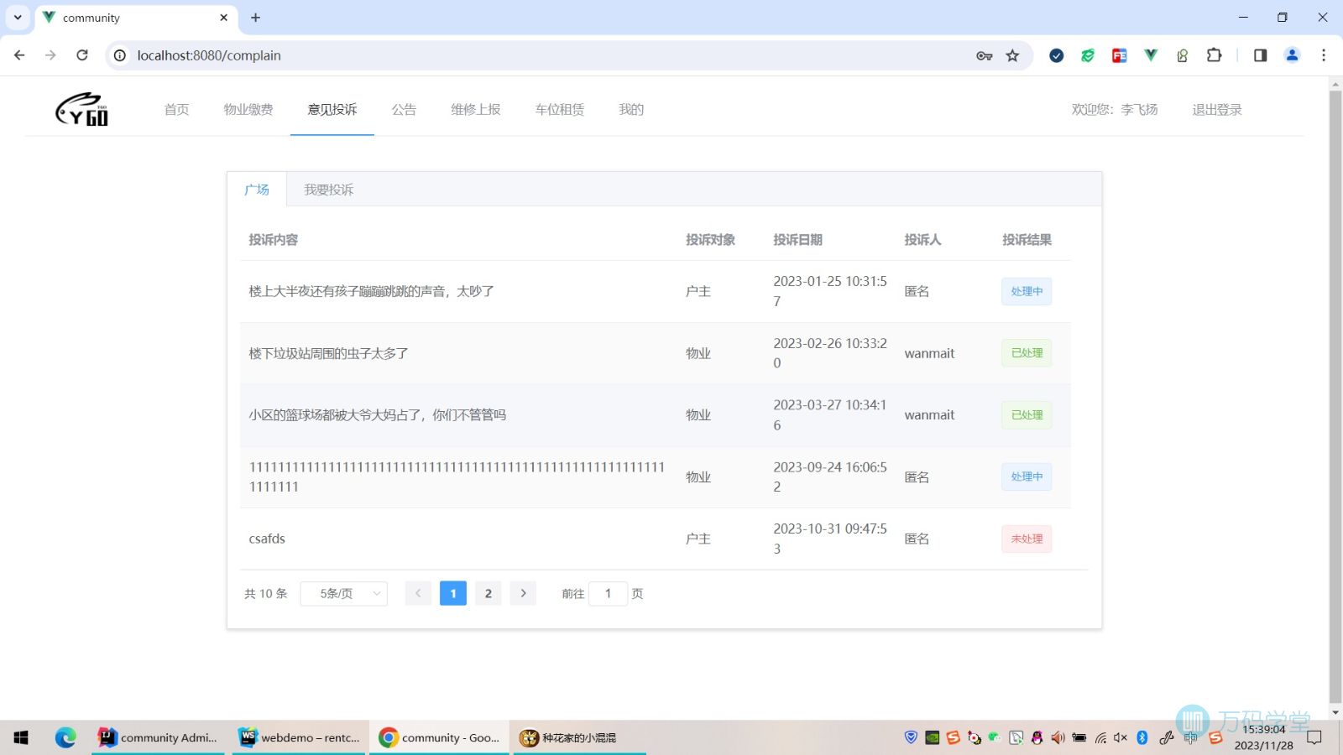This screenshot has width=1343, height=755.
Task: Open 公告 menu item
Action: 404,109
